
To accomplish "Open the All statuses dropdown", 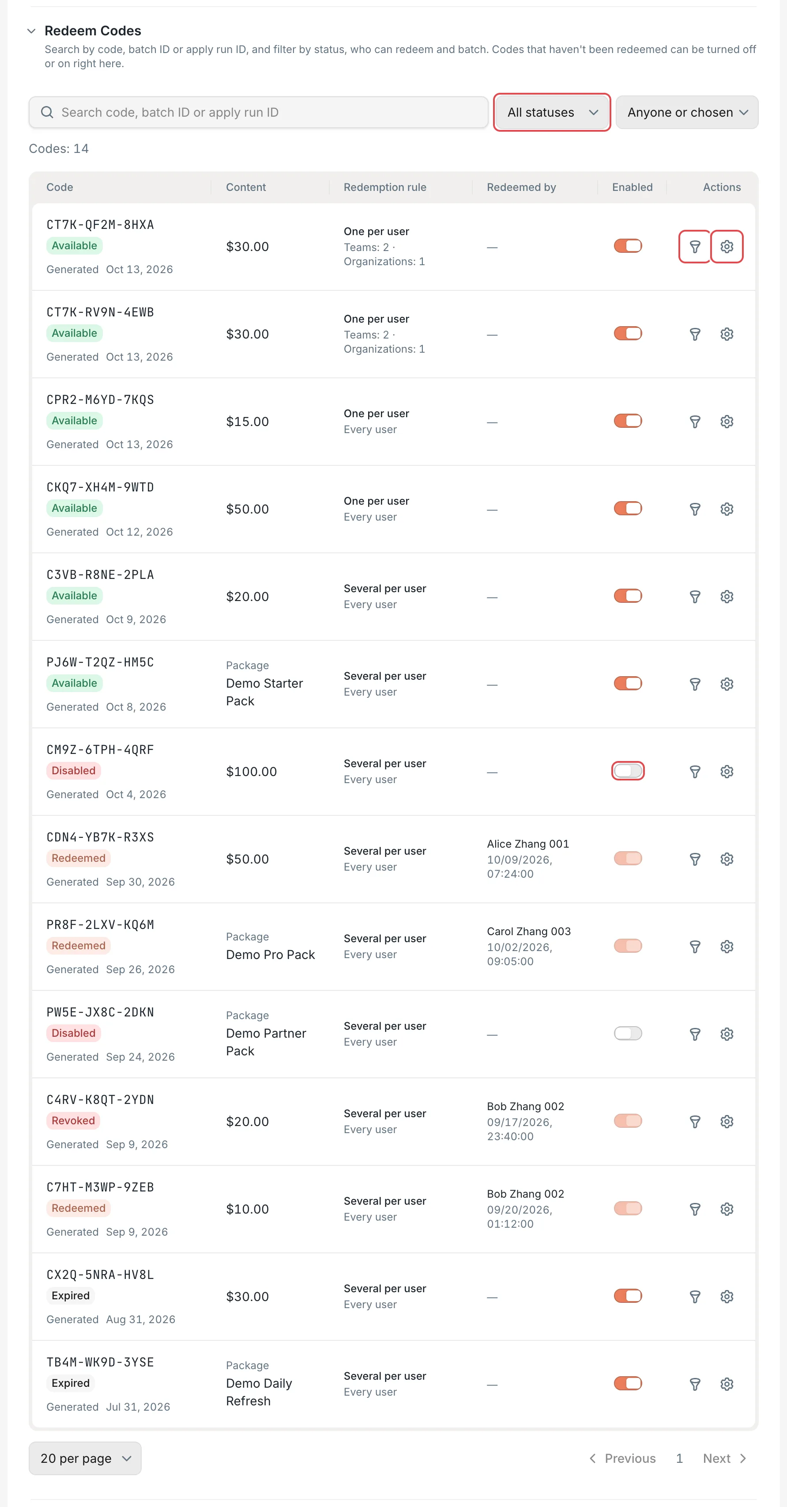I will [x=552, y=112].
